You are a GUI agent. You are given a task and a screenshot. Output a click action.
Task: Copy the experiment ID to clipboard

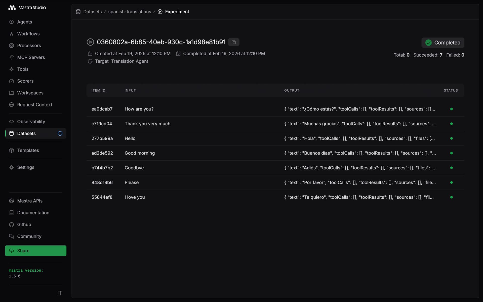coord(233,42)
